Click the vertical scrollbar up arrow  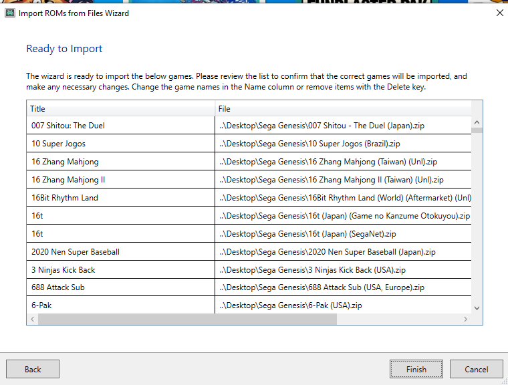pyautogui.click(x=477, y=122)
